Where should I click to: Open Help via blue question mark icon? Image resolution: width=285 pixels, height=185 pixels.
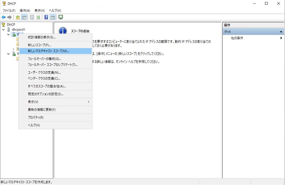pyautogui.click(x=46, y=17)
